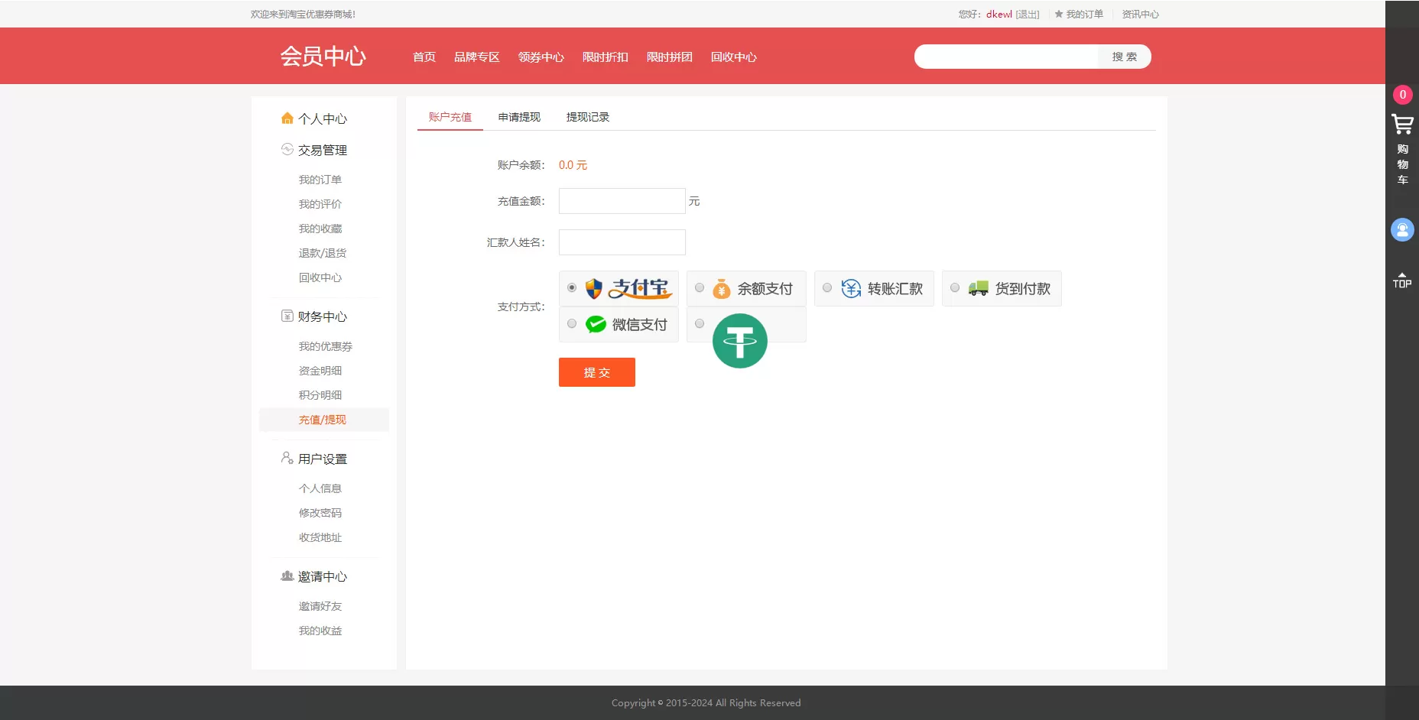Collapse the 用户设置 sidebar section
Screen dimensions: 1419x720
point(322,458)
